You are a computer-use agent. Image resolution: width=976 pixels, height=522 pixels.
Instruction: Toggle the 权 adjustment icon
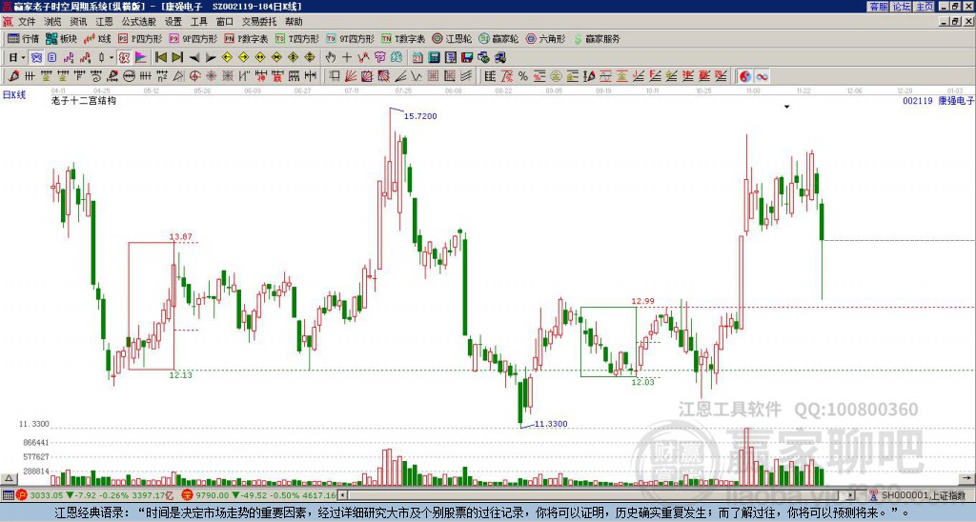124,57
